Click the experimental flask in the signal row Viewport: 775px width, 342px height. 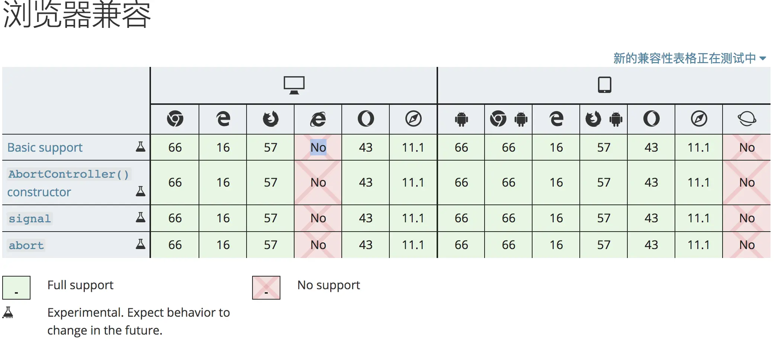[141, 217]
